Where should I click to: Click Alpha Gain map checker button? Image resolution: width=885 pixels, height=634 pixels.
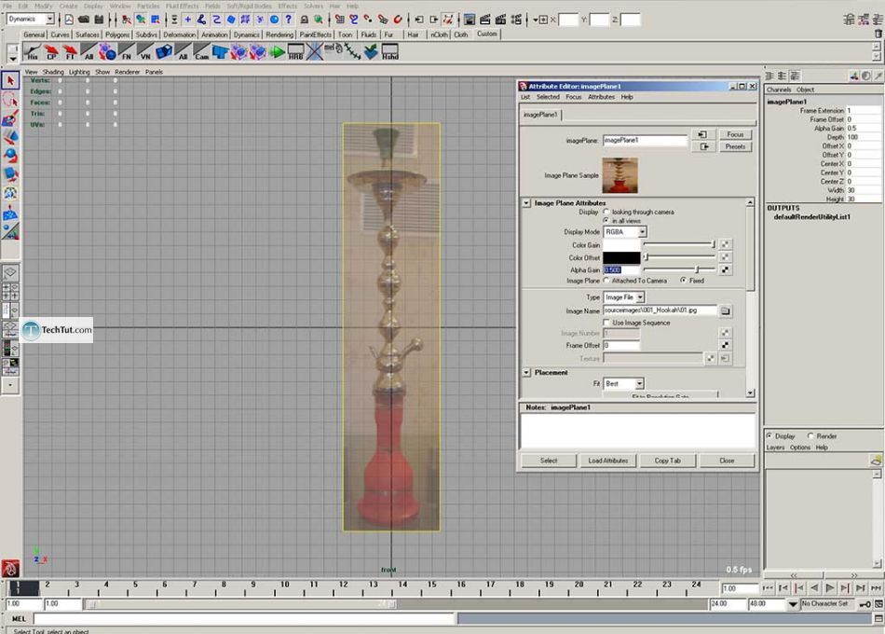tap(726, 269)
